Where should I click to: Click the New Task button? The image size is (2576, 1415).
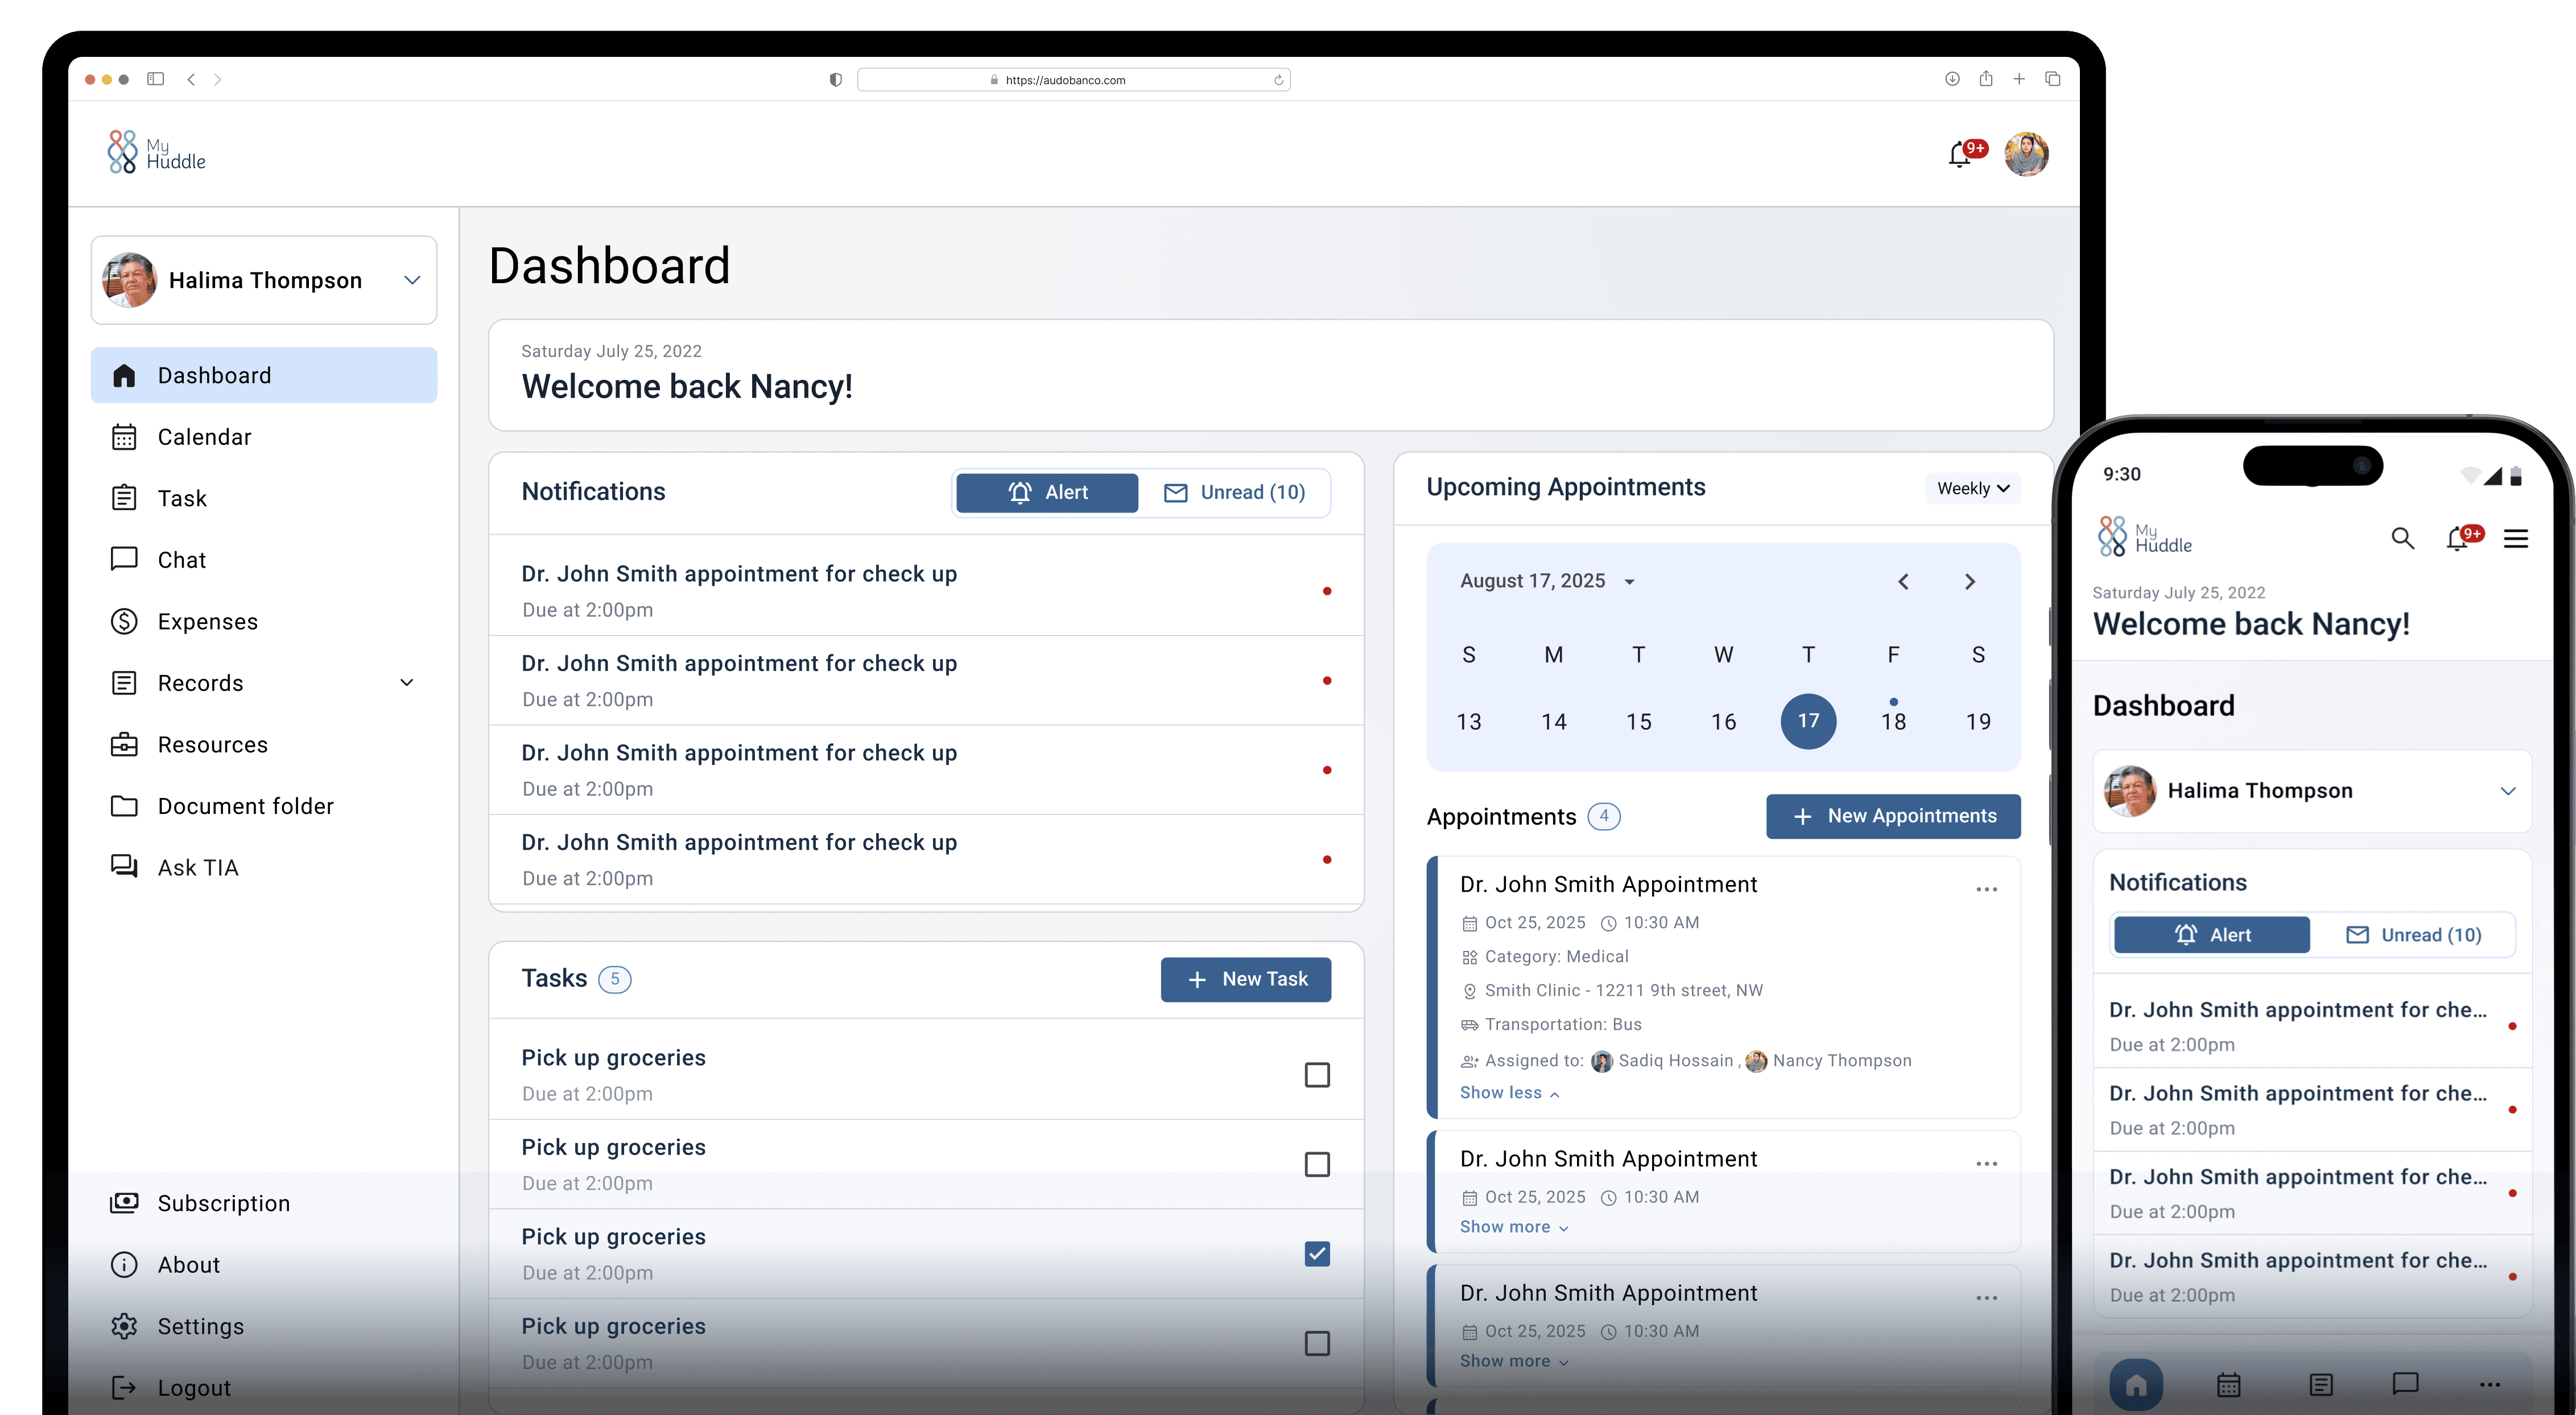pos(1245,979)
